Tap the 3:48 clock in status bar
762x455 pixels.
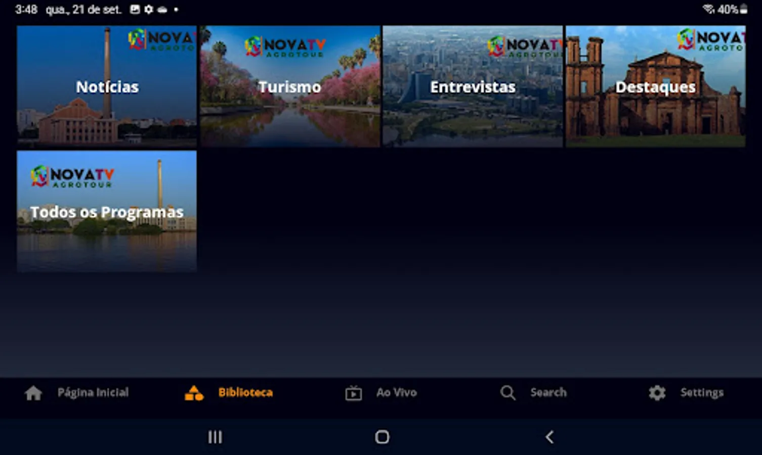tap(26, 9)
